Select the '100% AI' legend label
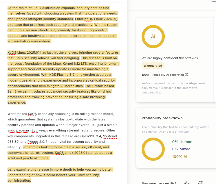 pos(180,156)
